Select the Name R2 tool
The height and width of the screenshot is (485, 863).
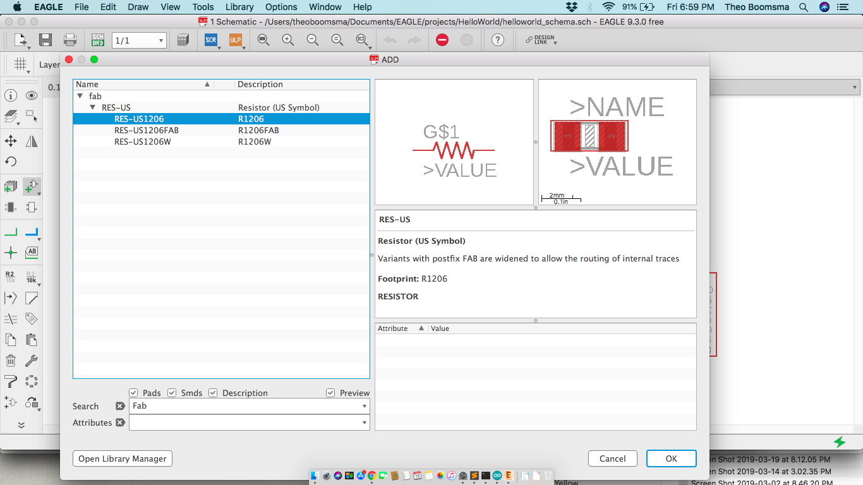pos(11,277)
